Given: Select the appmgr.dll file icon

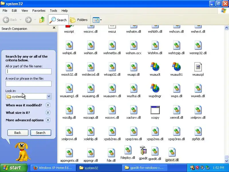Looking at the screenshot, I should click(91, 153).
